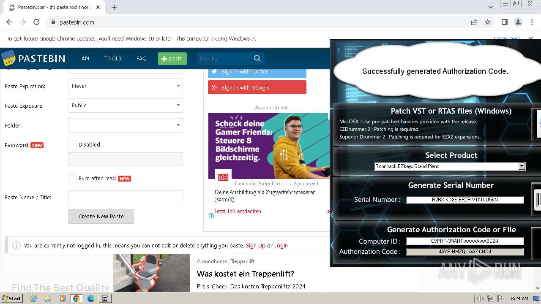Open the media player taskbar icon
Screen dimensions: 541x304
click(62, 299)
